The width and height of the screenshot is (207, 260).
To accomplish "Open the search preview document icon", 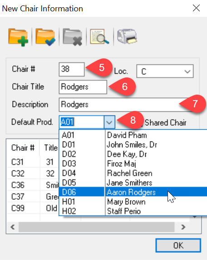I will [99, 37].
